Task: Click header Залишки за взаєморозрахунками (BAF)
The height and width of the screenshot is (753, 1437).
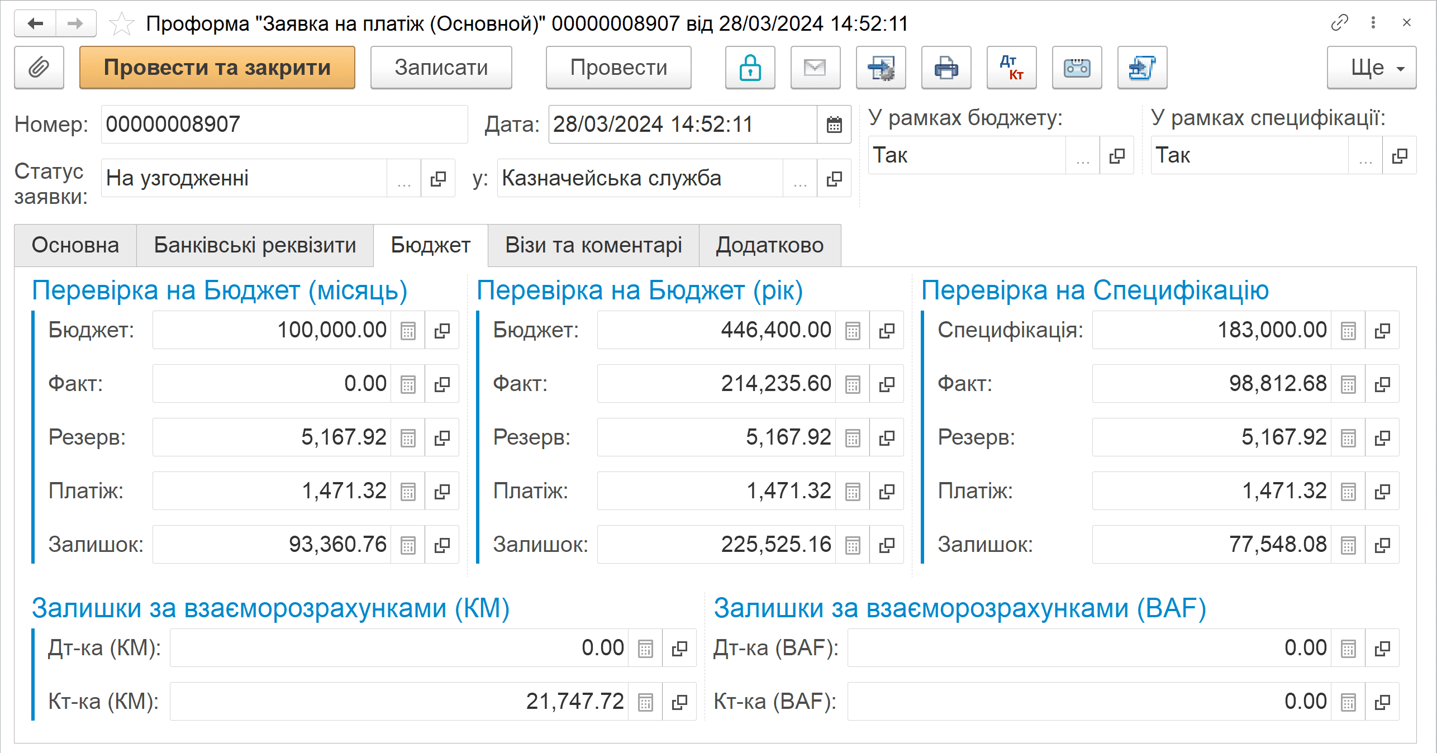Action: [x=960, y=608]
